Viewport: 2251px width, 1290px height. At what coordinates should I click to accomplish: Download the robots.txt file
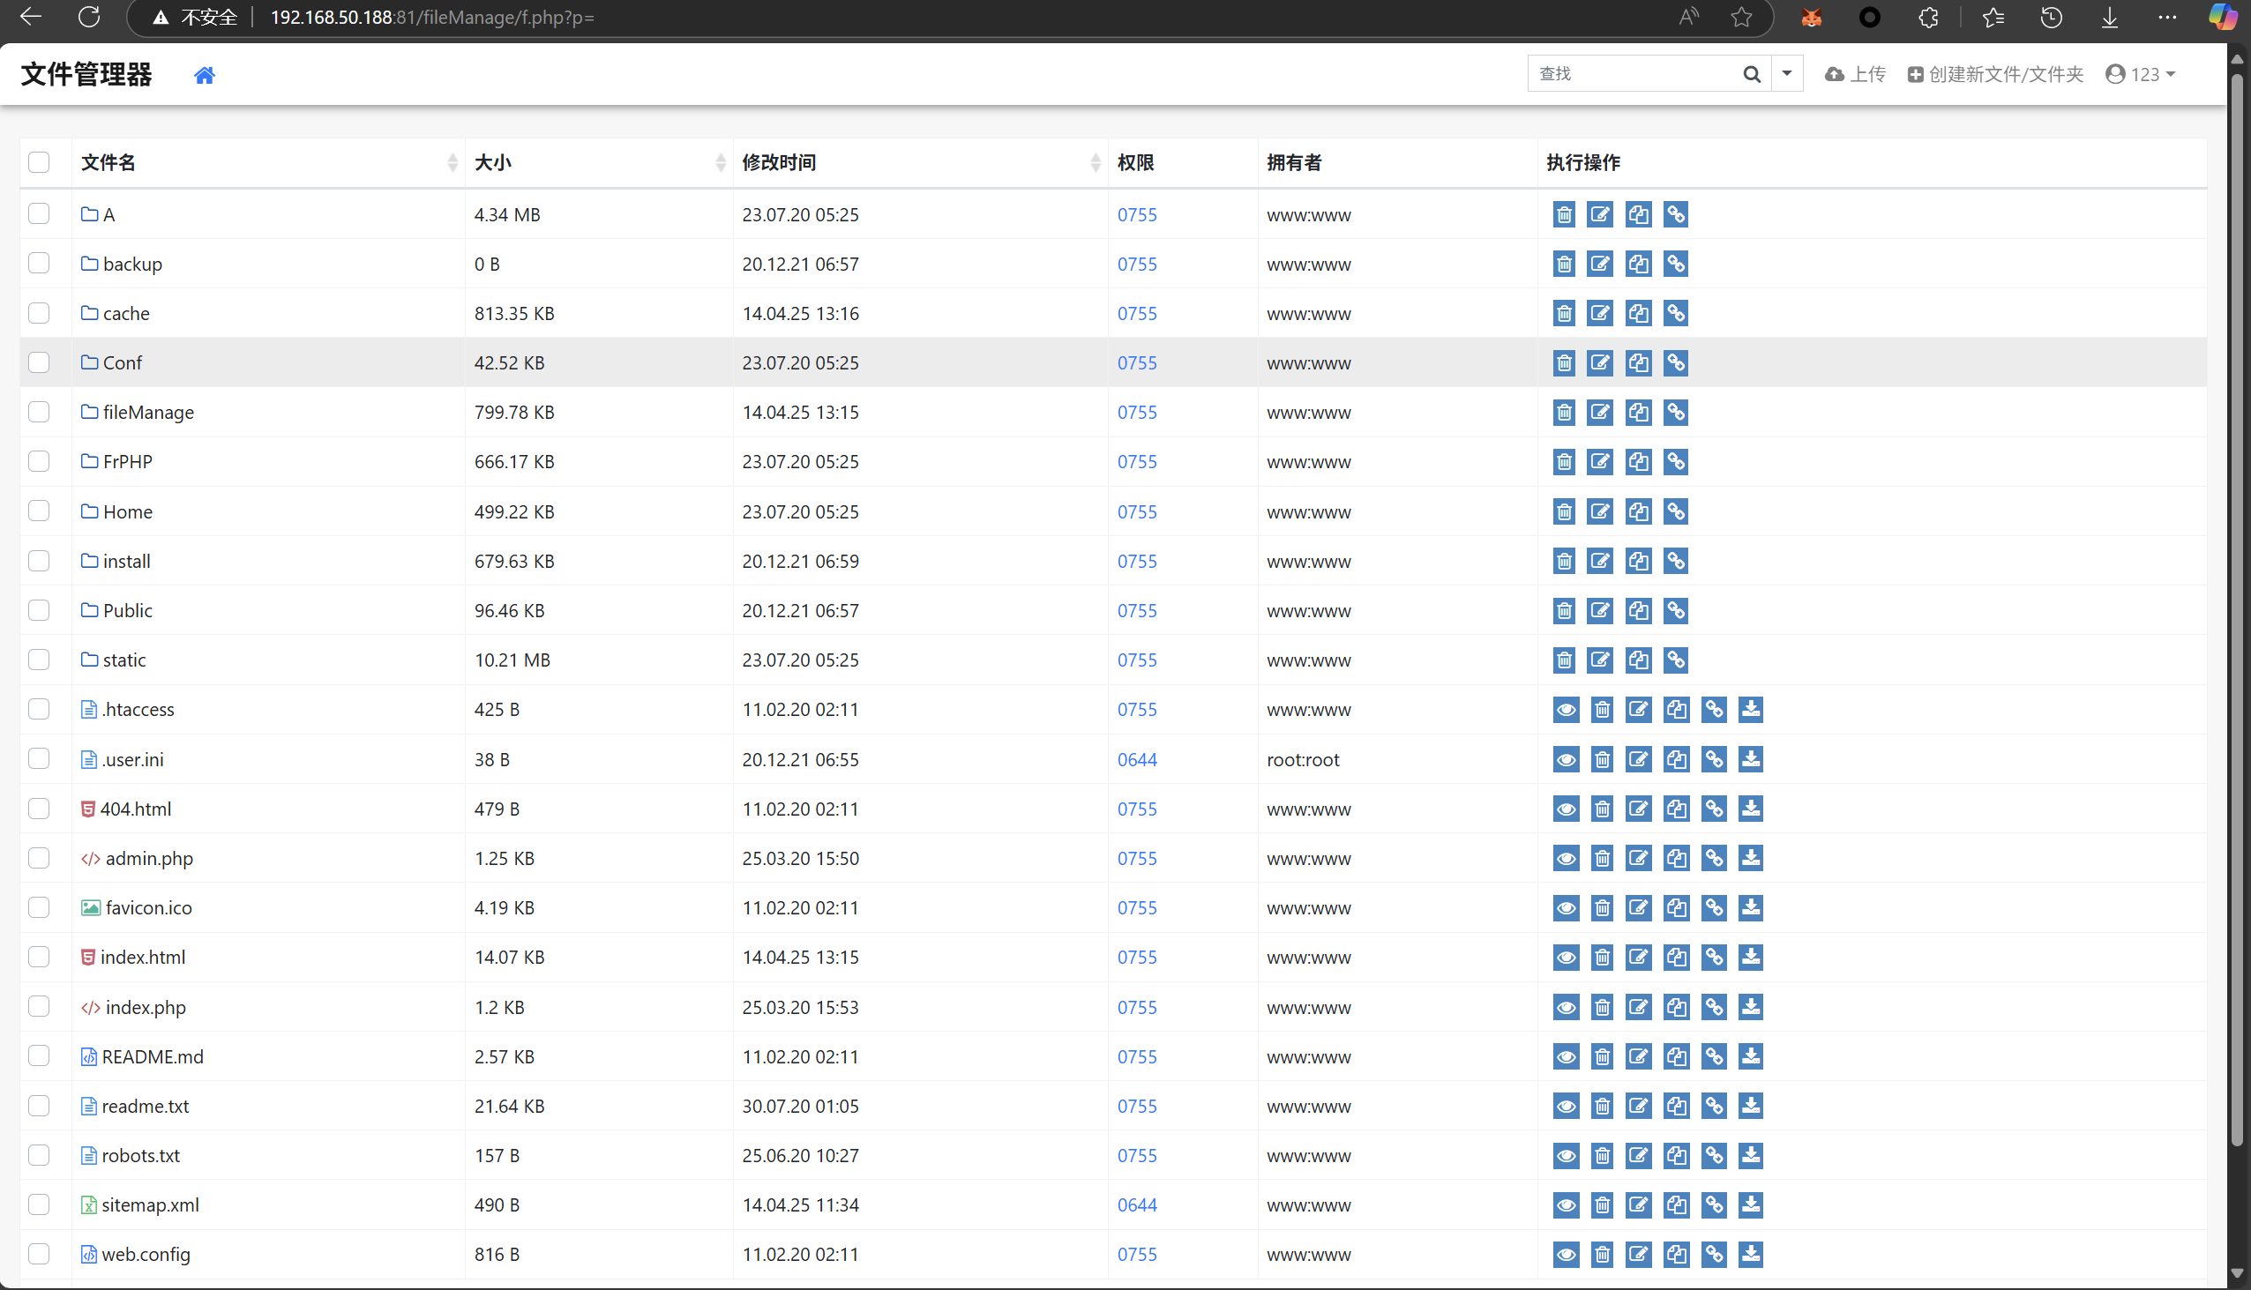(x=1750, y=1155)
